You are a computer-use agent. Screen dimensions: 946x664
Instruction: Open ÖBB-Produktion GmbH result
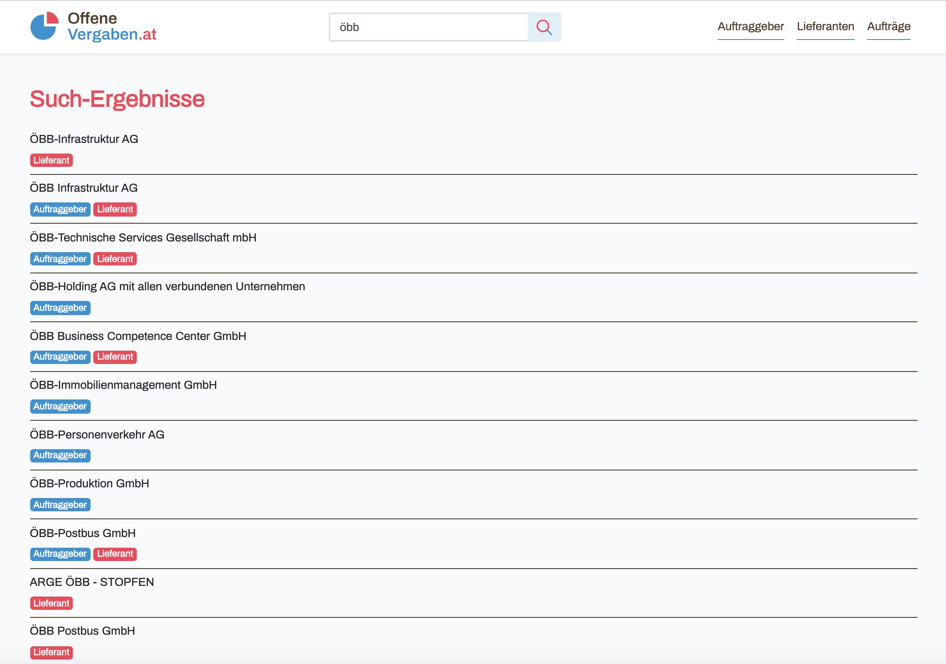click(89, 483)
